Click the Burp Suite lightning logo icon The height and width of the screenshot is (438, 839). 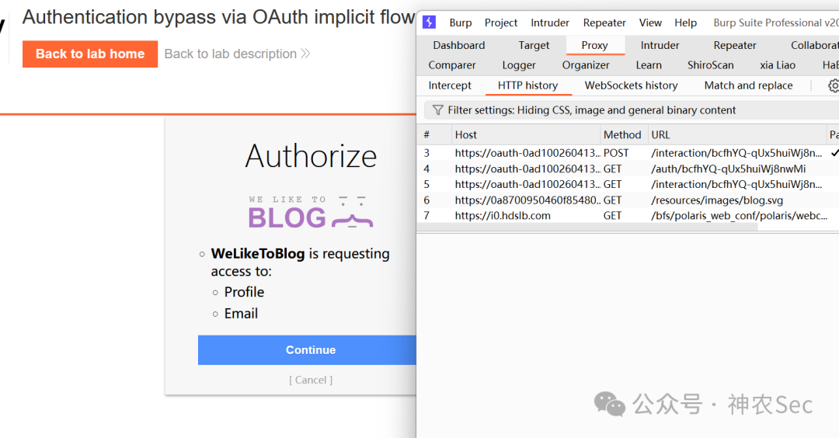[429, 22]
